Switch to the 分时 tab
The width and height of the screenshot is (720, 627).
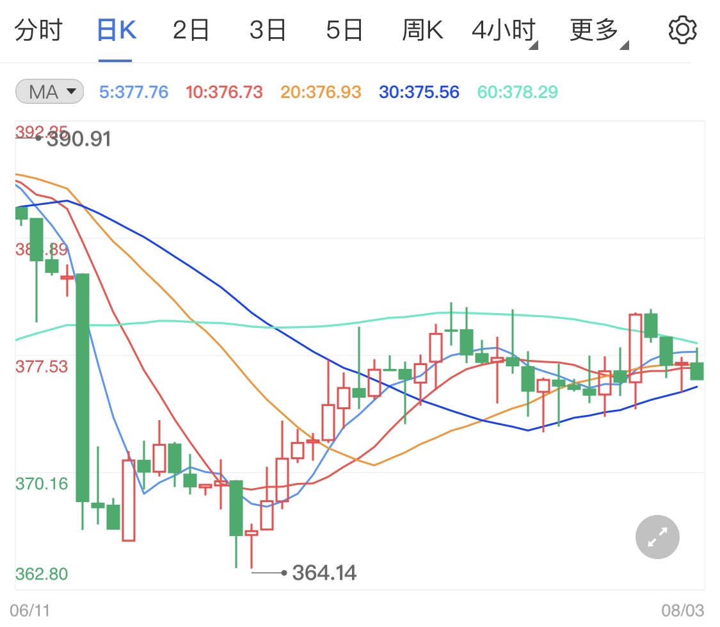[x=38, y=30]
